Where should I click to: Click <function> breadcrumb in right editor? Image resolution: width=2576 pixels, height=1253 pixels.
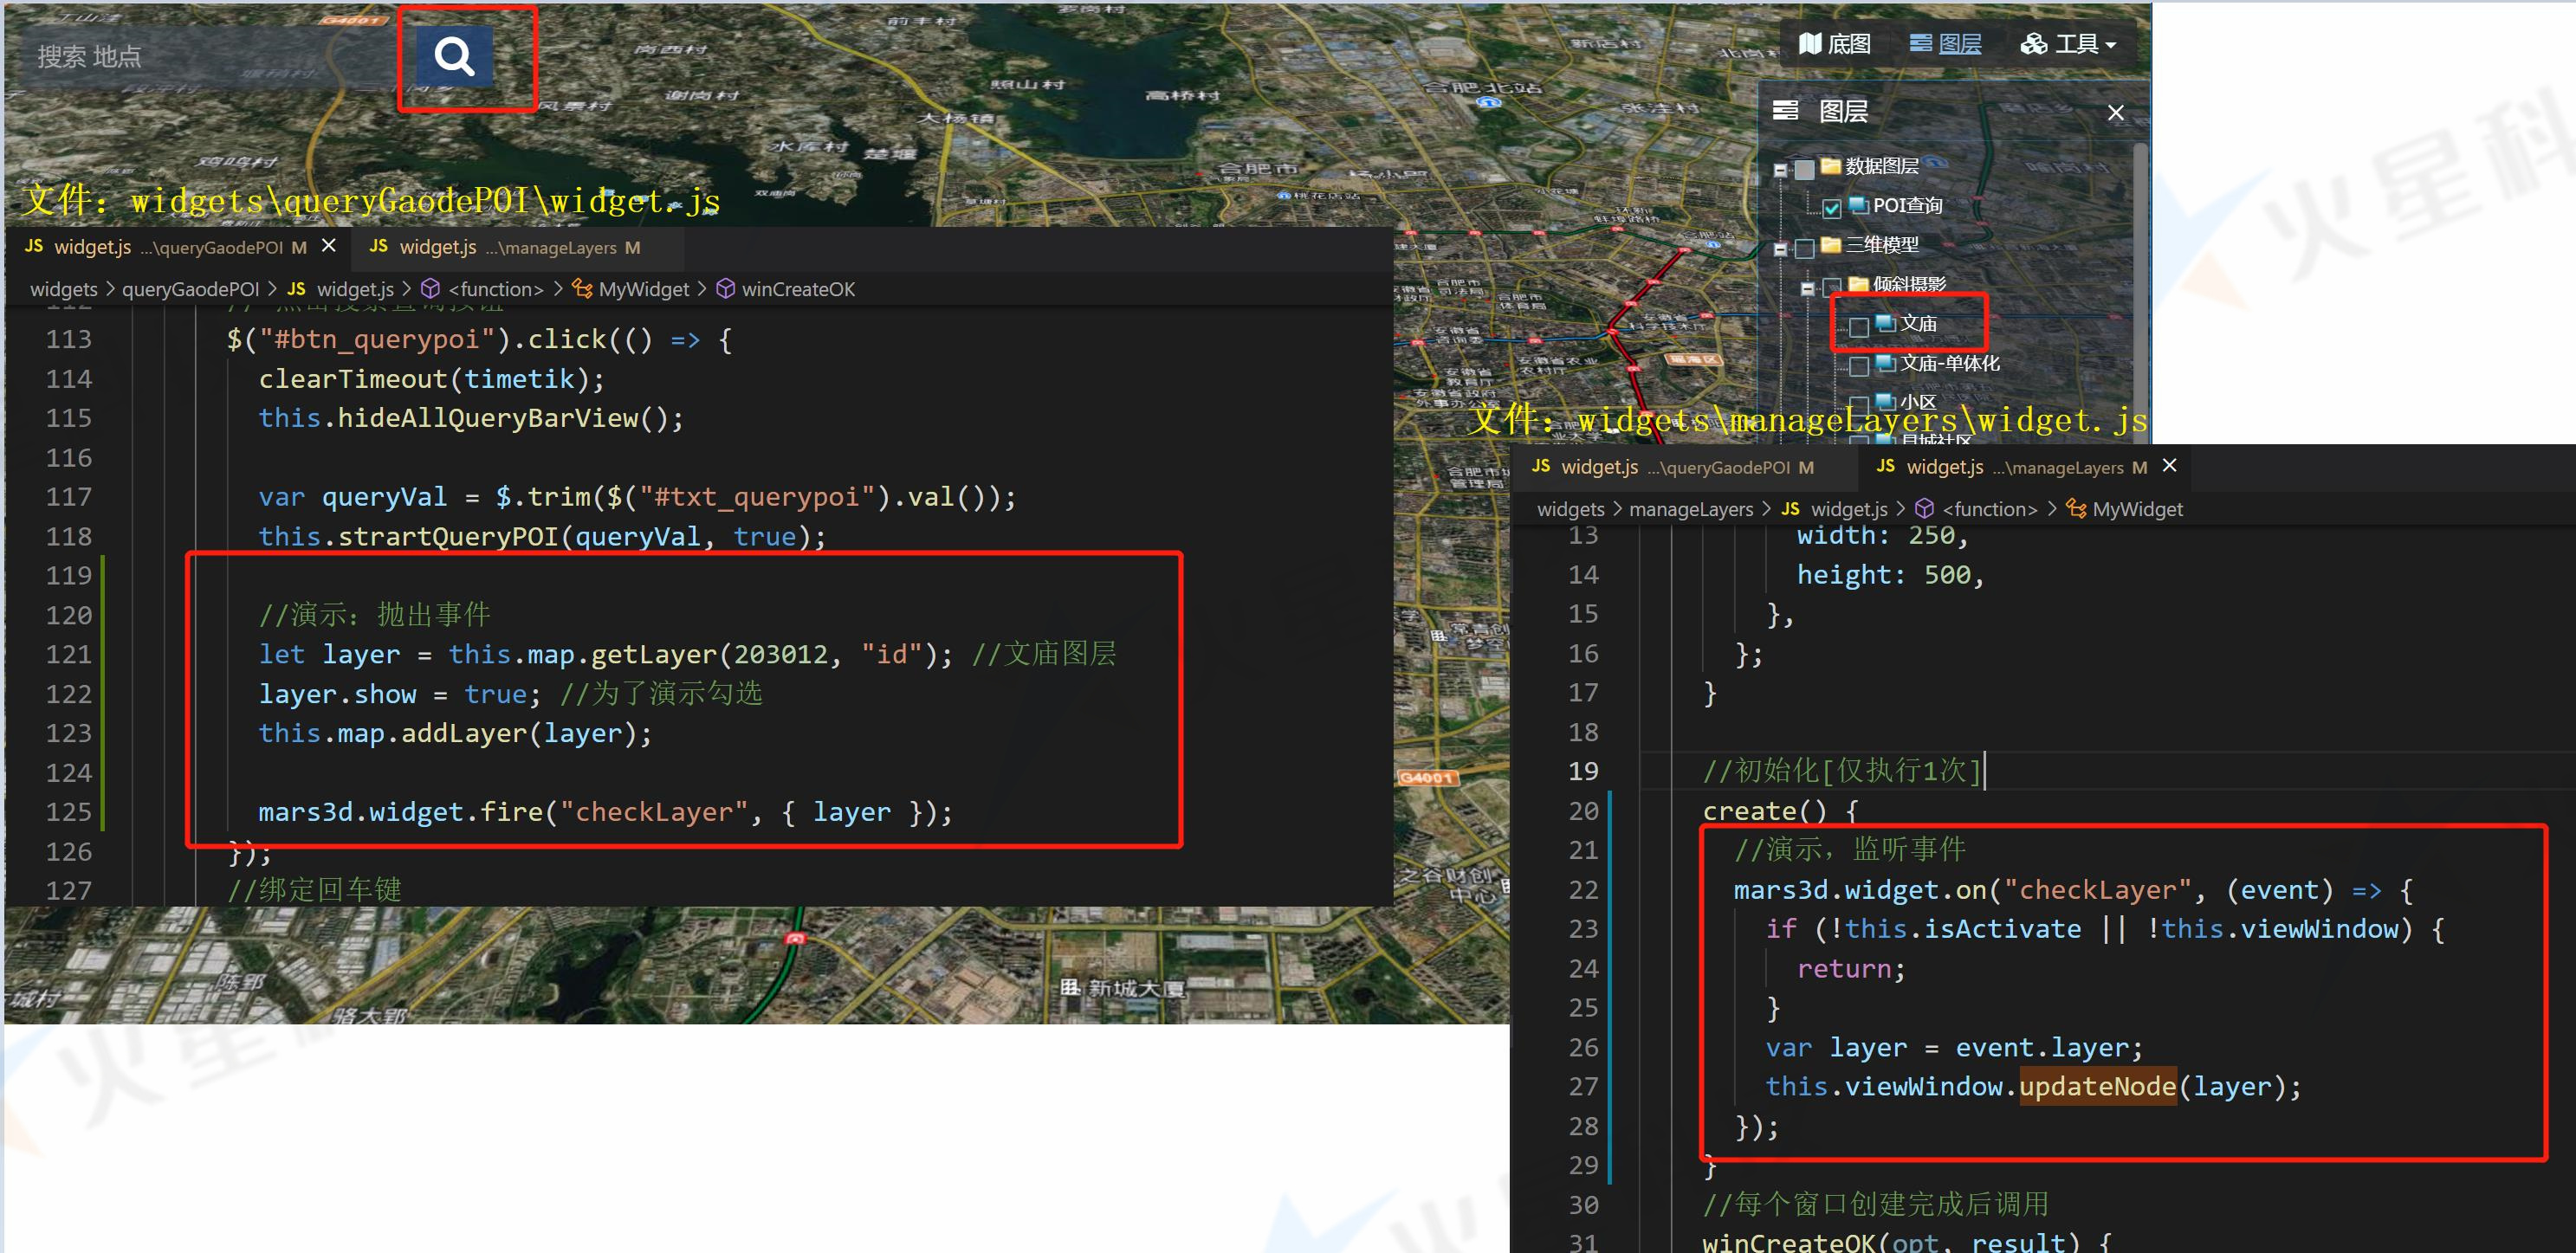coord(1989,509)
